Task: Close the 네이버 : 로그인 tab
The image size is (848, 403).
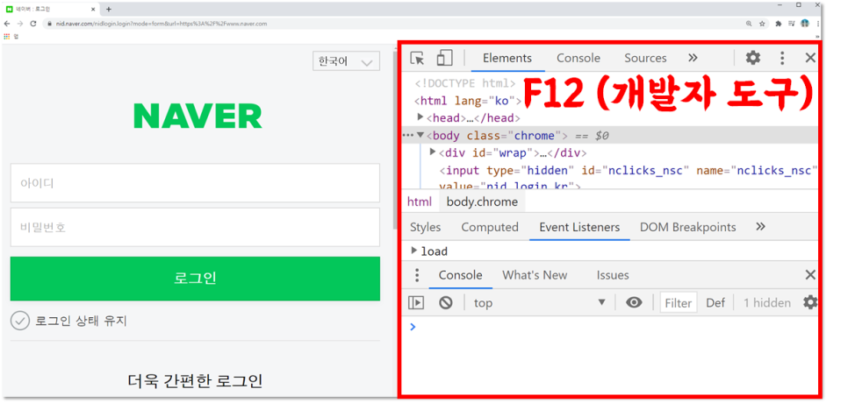Action: click(x=93, y=9)
